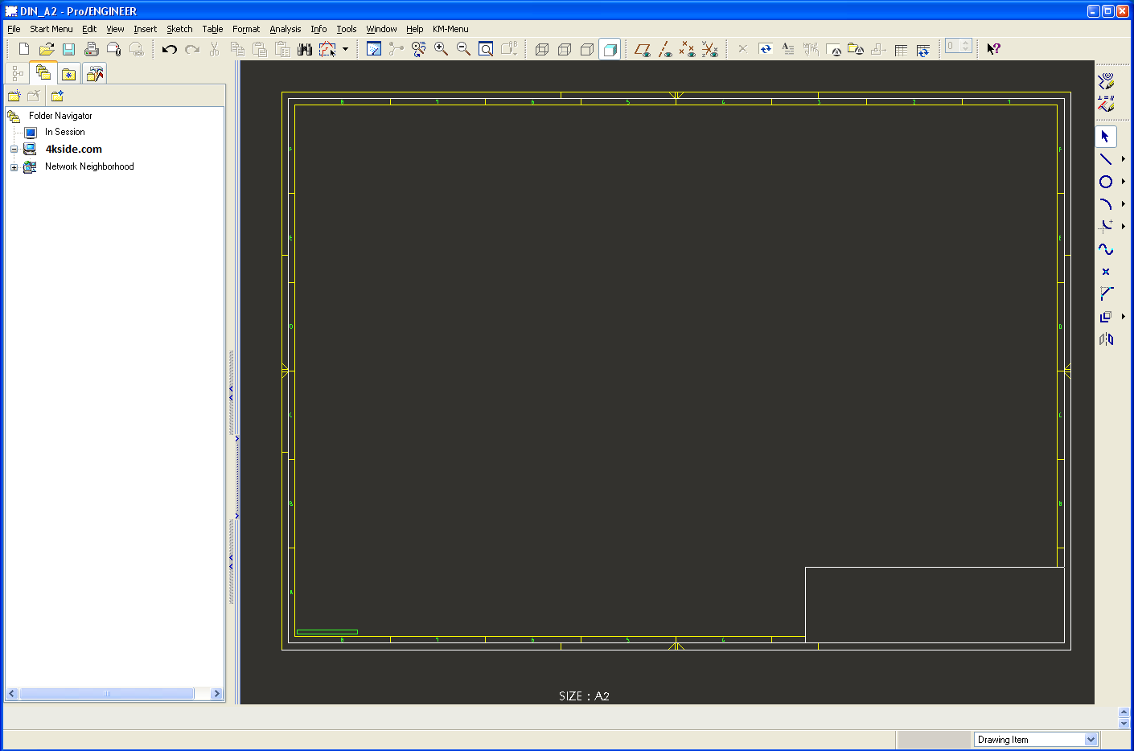This screenshot has height=751, width=1134.
Task: Click the Repaint screen icon
Action: [374, 49]
